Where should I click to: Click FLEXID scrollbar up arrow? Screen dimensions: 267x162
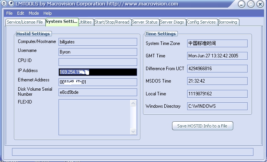pyautogui.click(x=133, y=103)
